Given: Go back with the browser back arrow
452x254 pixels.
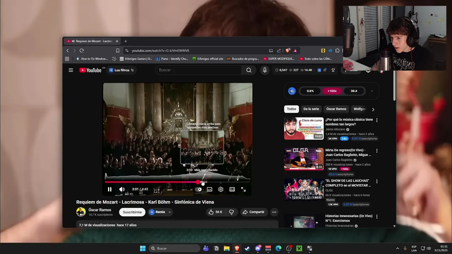Looking at the screenshot, I should (68, 50).
